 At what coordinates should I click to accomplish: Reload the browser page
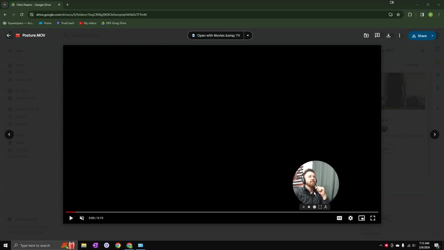point(22,15)
